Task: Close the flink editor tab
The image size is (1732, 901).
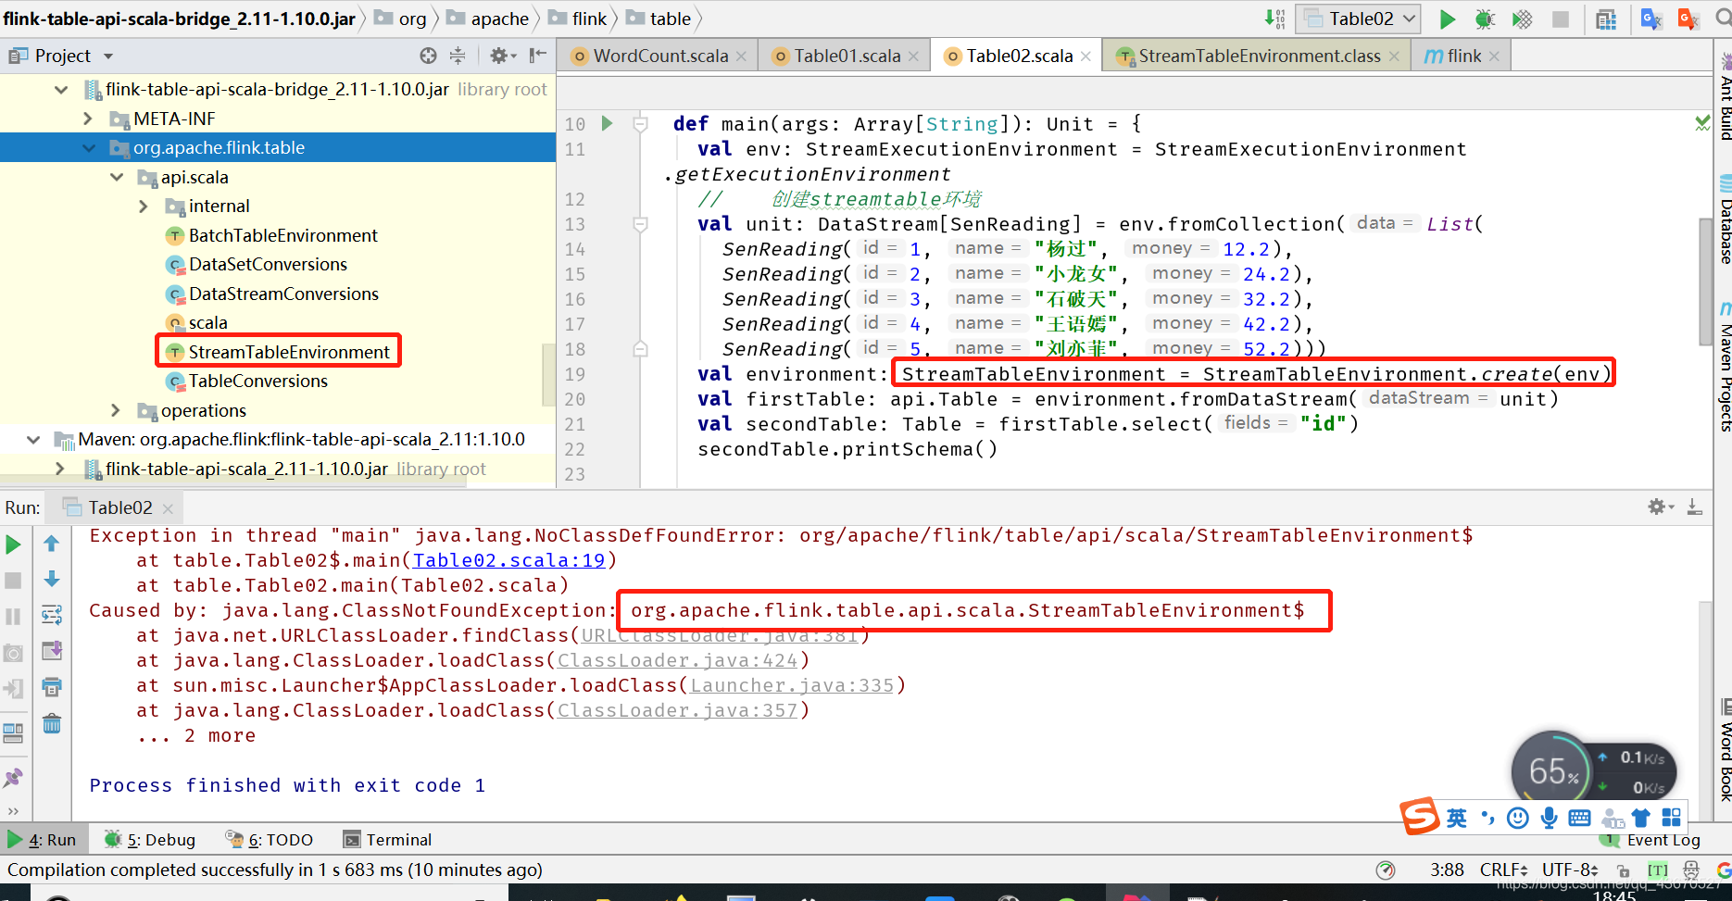Action: [1494, 56]
